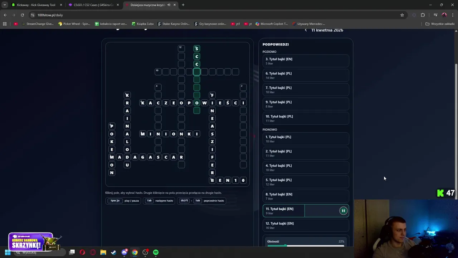Go to previous day with date chevron
Image resolution: width=458 pixels, height=258 pixels.
306,30
